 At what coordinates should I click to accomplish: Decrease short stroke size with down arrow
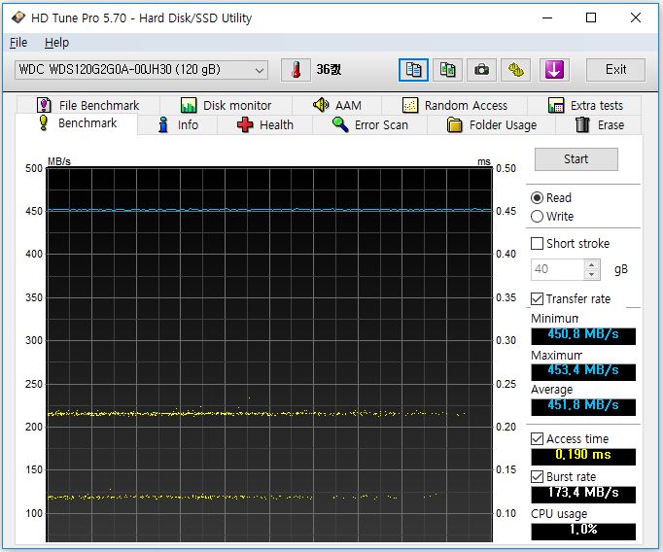click(x=592, y=275)
